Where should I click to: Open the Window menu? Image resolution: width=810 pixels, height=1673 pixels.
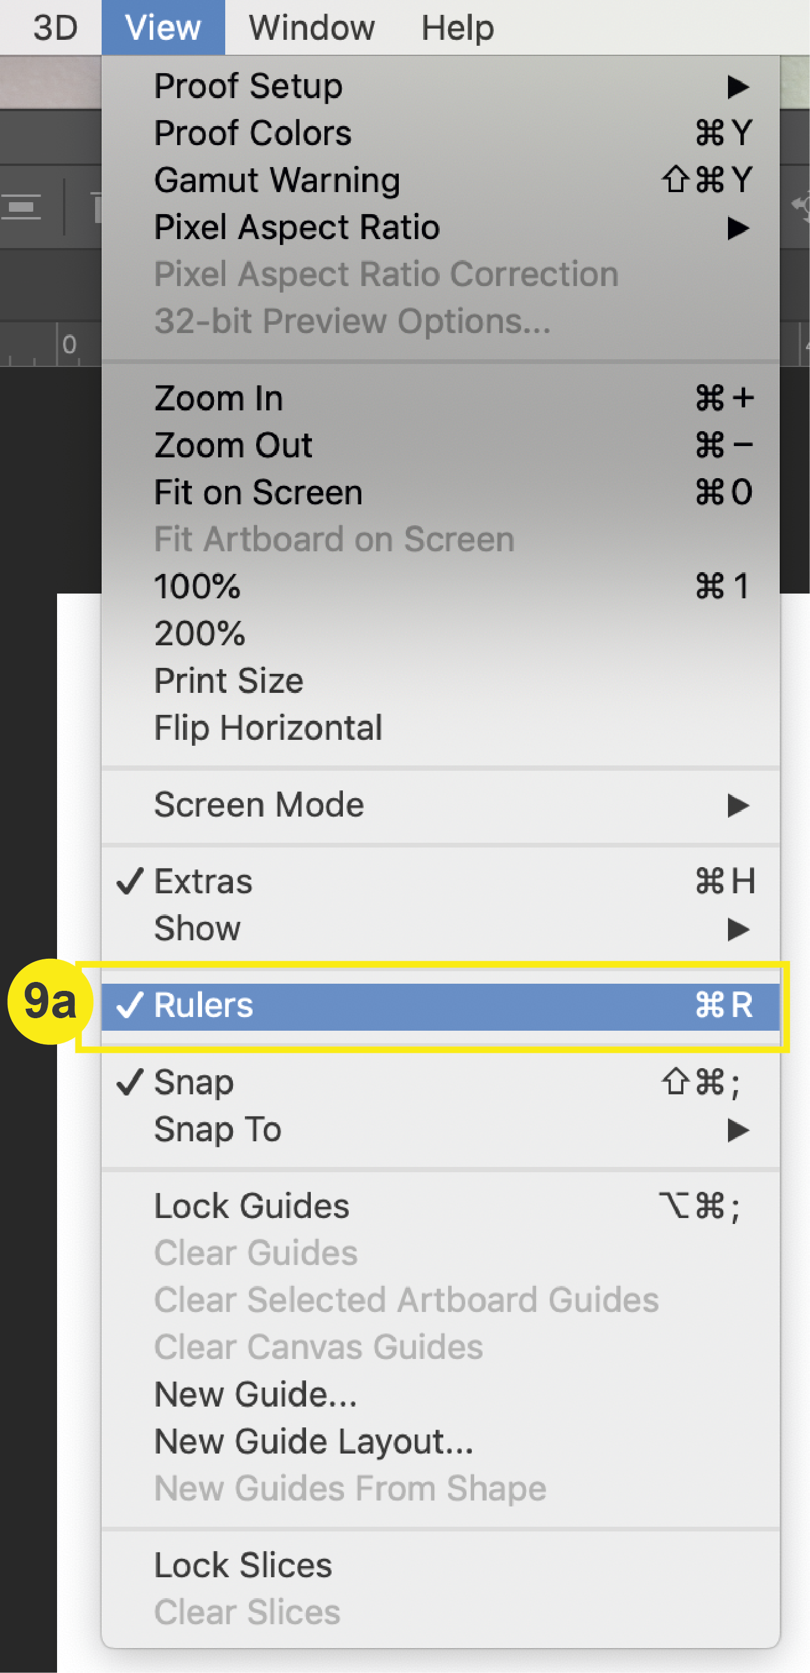pos(311,27)
